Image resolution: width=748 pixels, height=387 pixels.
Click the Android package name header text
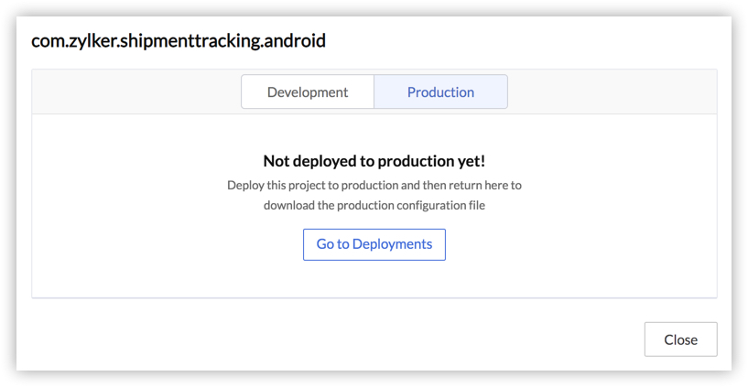(x=179, y=41)
